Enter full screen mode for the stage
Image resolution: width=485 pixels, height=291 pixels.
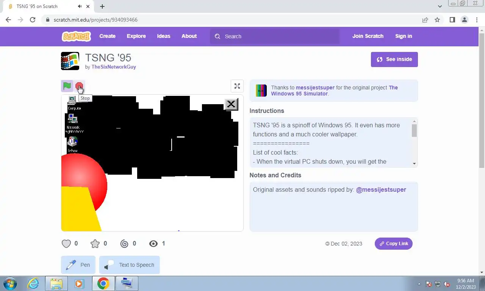coord(237,86)
